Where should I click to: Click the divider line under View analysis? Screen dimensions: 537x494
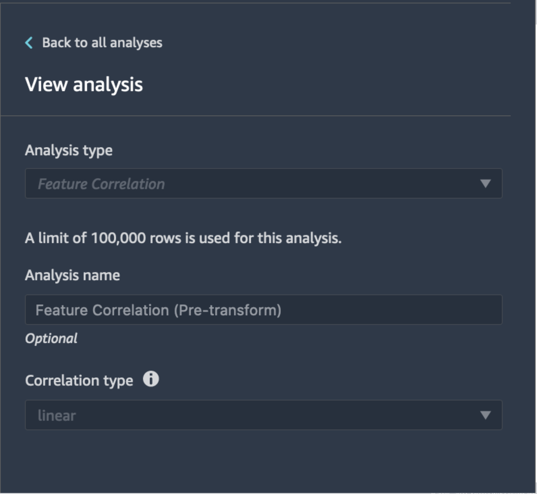tap(256, 116)
